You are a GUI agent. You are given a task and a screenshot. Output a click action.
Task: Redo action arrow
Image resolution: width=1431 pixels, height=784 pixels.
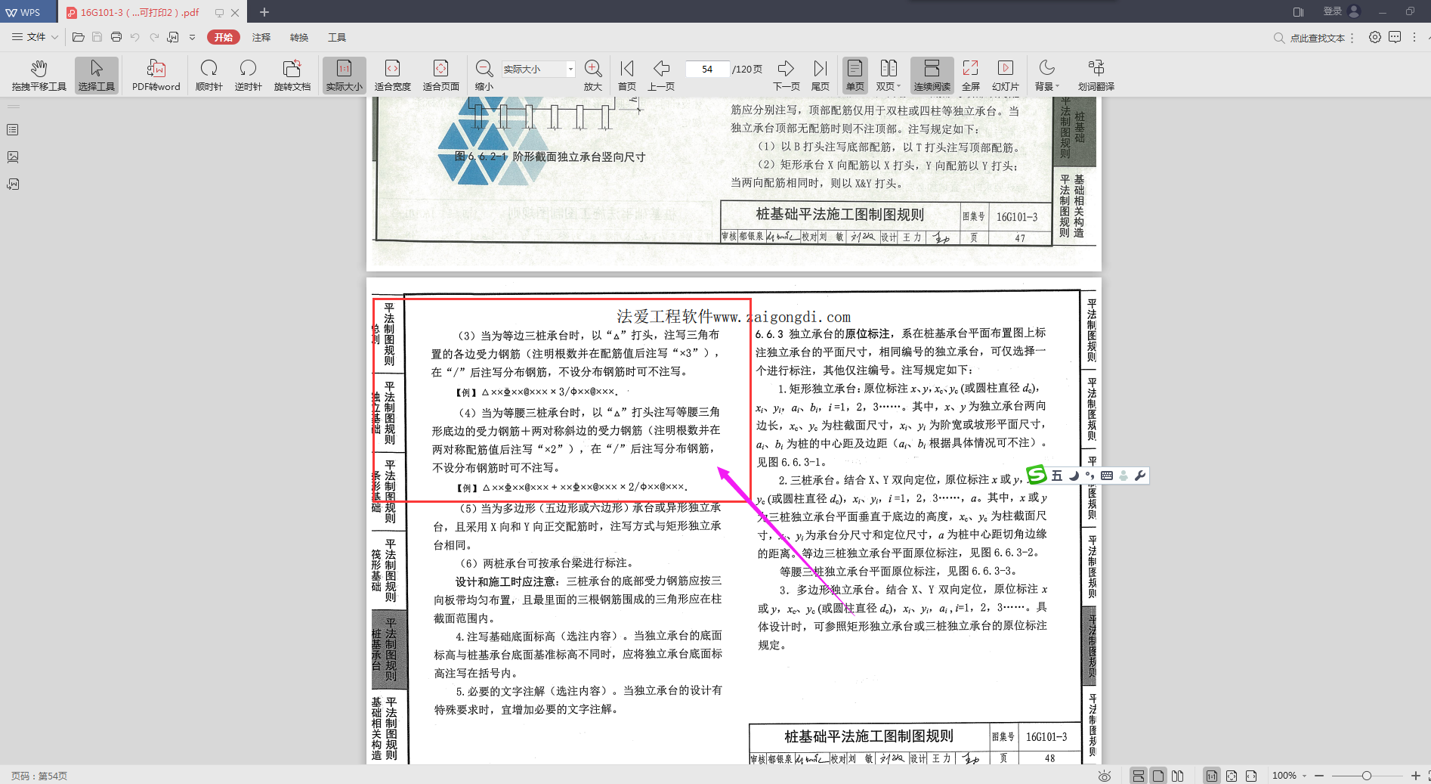coord(154,37)
